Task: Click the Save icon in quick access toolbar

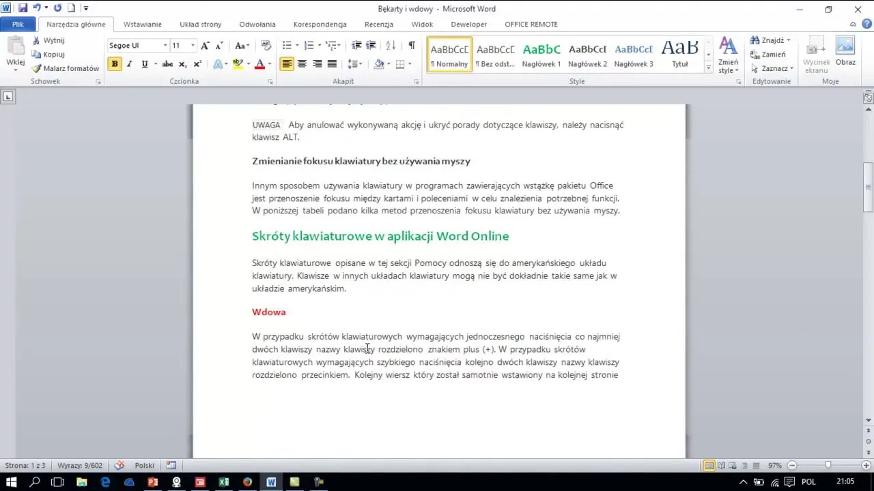Action: (23, 8)
